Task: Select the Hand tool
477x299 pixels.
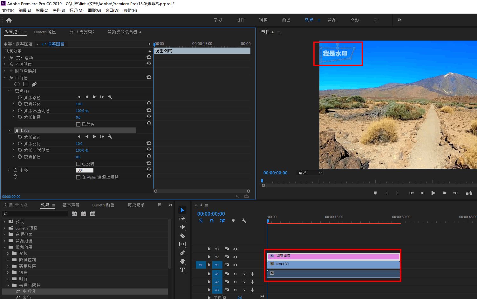Action: pyautogui.click(x=182, y=261)
